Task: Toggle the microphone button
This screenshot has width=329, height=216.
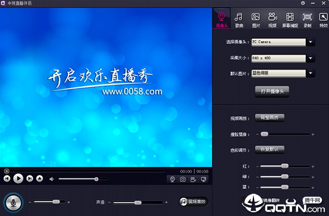Action: (13, 203)
